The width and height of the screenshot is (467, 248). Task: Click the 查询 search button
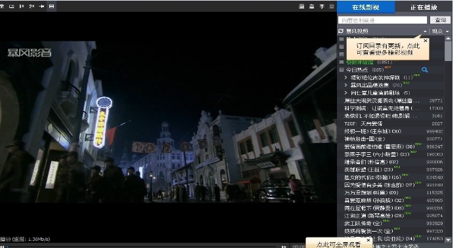tap(440, 20)
